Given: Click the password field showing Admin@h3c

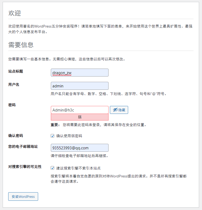Looking at the screenshot, I should [x=80, y=110].
